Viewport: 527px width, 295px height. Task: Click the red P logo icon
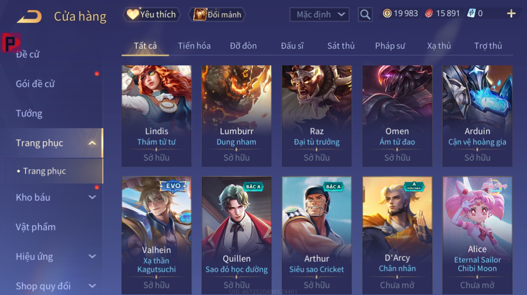[x=10, y=43]
